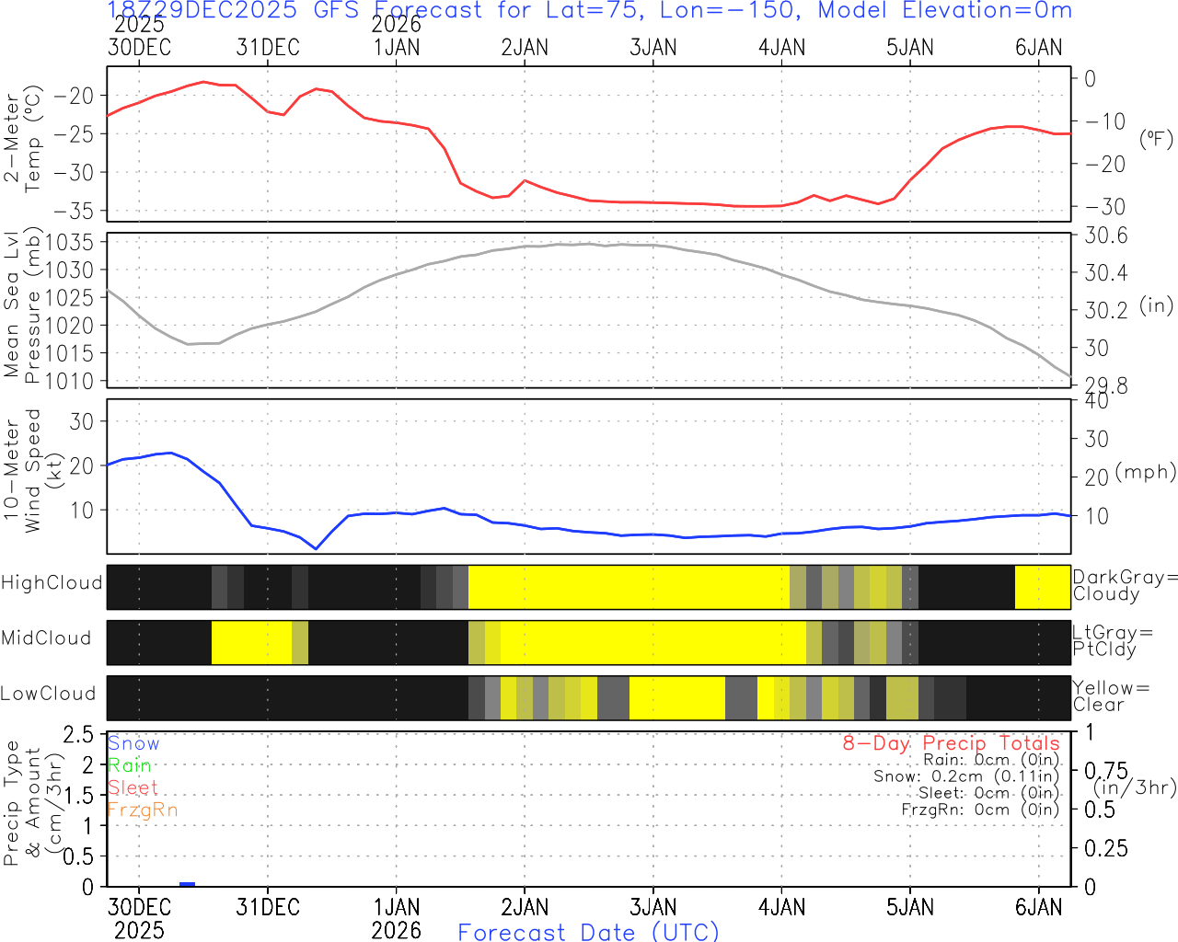Screen dimensions: 1178x942
Task: Click the blue snow precipitation bar
Action: 187,884
